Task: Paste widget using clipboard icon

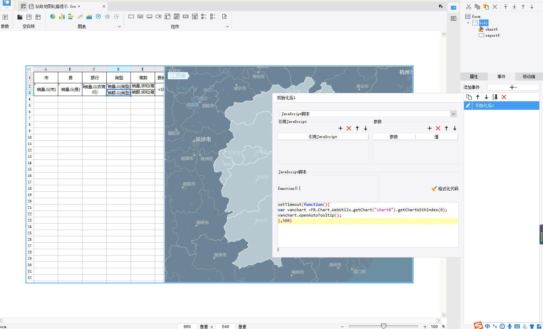Action: (486, 7)
